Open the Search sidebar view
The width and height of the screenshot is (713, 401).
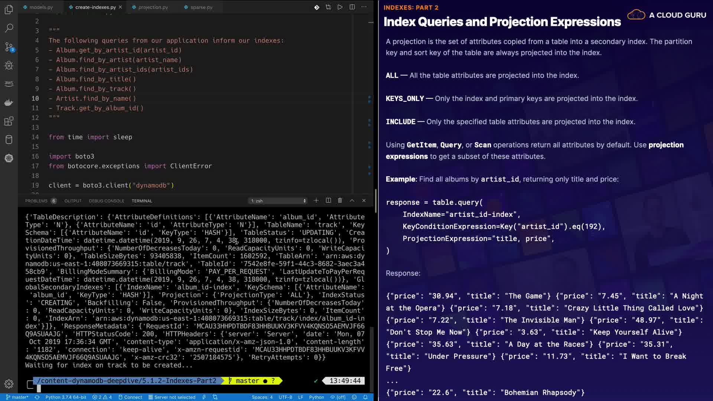pos(9,28)
